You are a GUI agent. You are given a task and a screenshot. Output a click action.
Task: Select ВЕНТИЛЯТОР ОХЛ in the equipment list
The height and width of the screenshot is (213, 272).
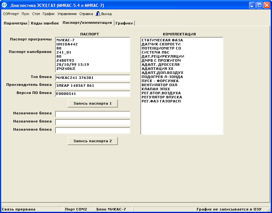(x=160, y=85)
